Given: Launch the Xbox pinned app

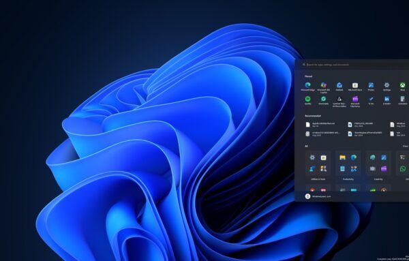Looking at the screenshot, I should [x=403, y=87].
